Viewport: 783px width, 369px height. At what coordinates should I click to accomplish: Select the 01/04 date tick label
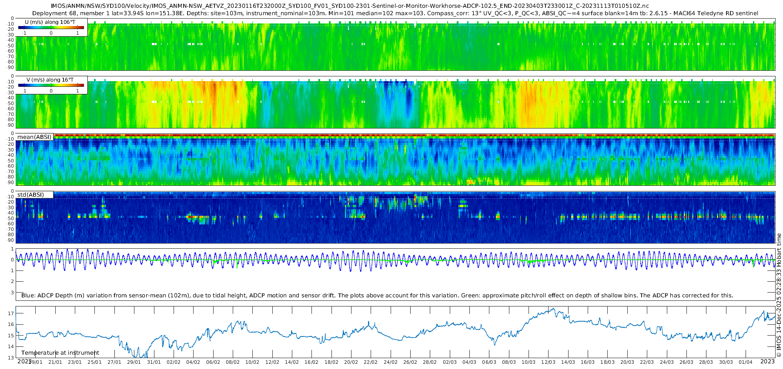coord(745,362)
